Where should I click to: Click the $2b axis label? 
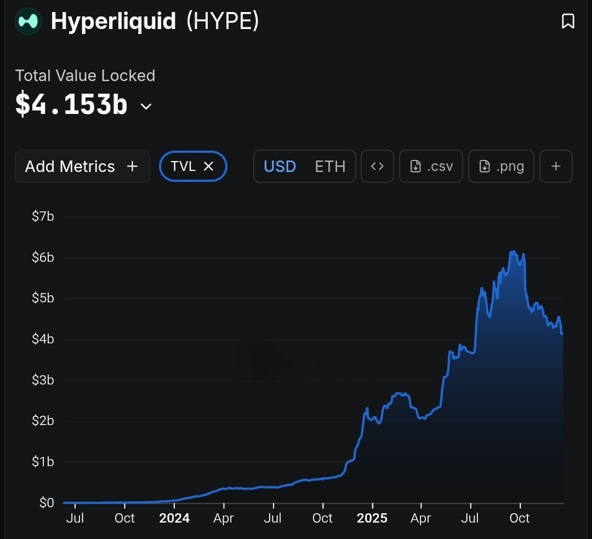(43, 421)
